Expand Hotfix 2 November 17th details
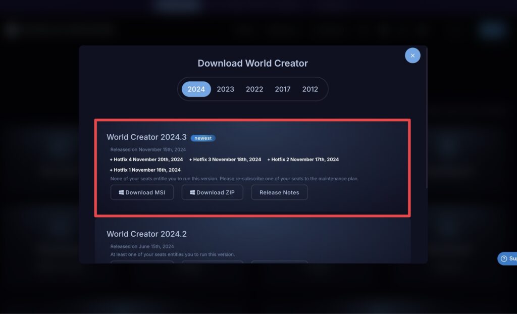The height and width of the screenshot is (314, 517). [303, 160]
